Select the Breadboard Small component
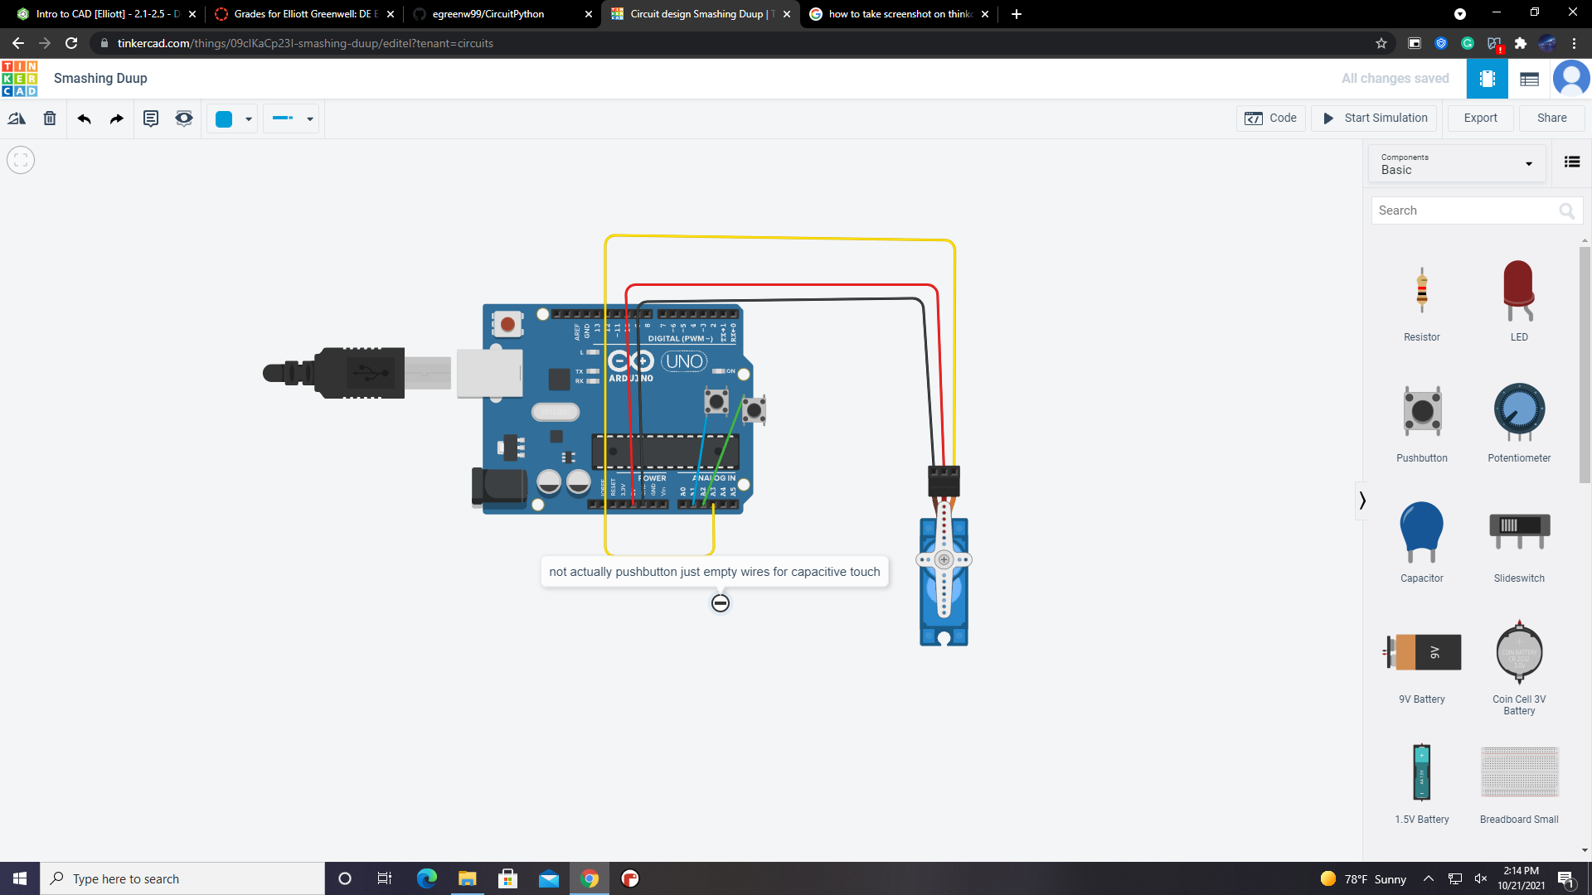Image resolution: width=1592 pixels, height=895 pixels. 1519,785
